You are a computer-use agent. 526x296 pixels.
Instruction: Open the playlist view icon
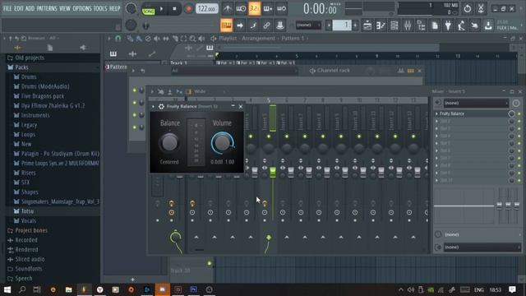[367, 25]
